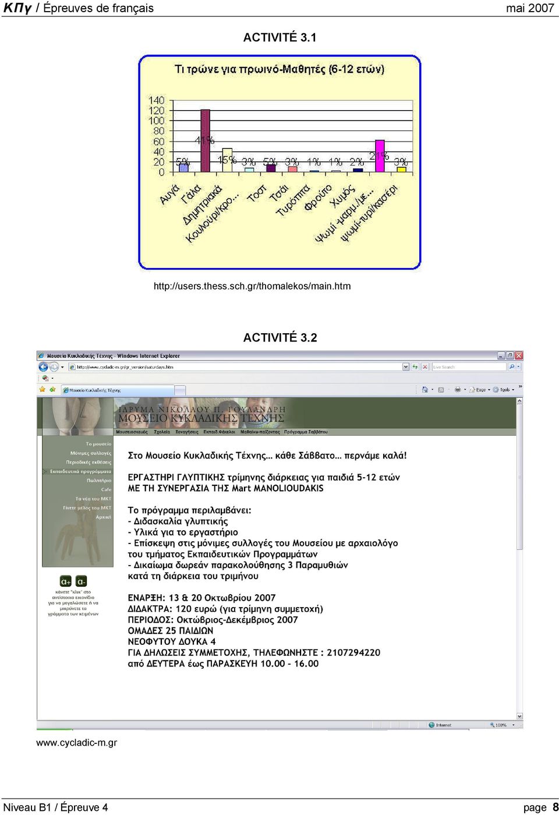Open Το μουσείο sidebar link
This screenshot has height=815, width=559.
pyautogui.click(x=98, y=444)
